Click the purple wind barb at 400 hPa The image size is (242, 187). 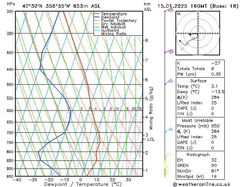(169, 52)
